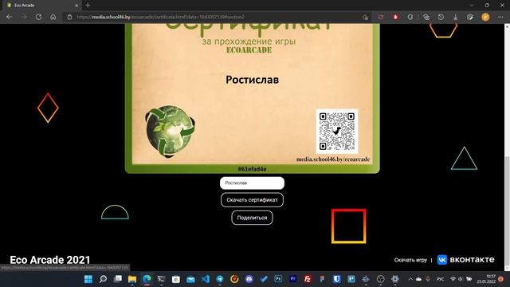This screenshot has height=287, width=510.
Task: Open the Mail app from taskbar
Action: (190, 279)
